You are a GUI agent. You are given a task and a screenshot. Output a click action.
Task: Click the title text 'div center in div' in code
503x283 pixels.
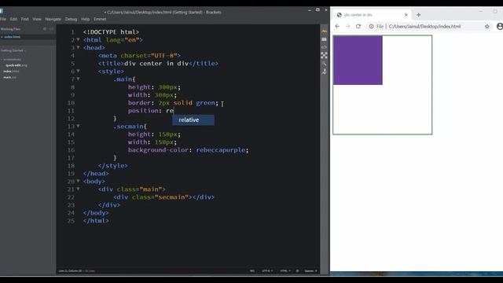[156, 63]
